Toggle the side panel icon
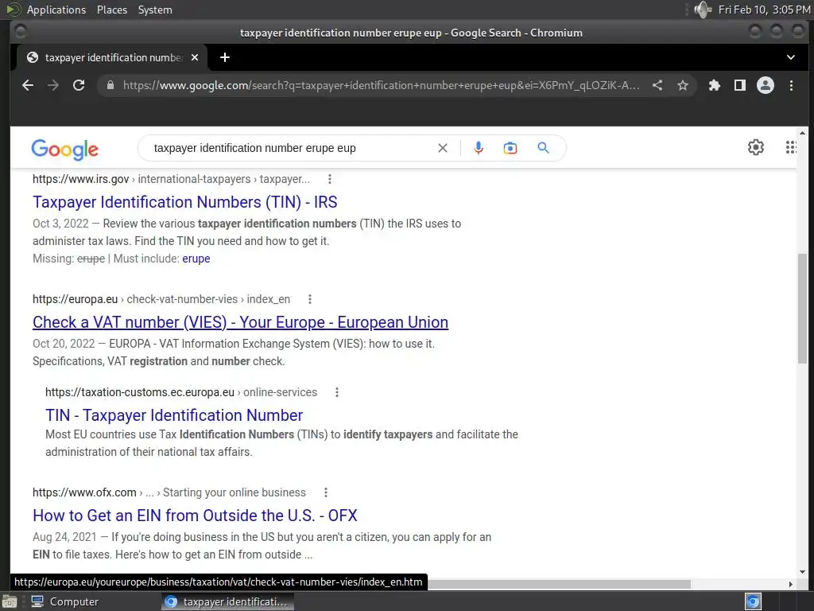The height and width of the screenshot is (611, 814). click(x=740, y=85)
